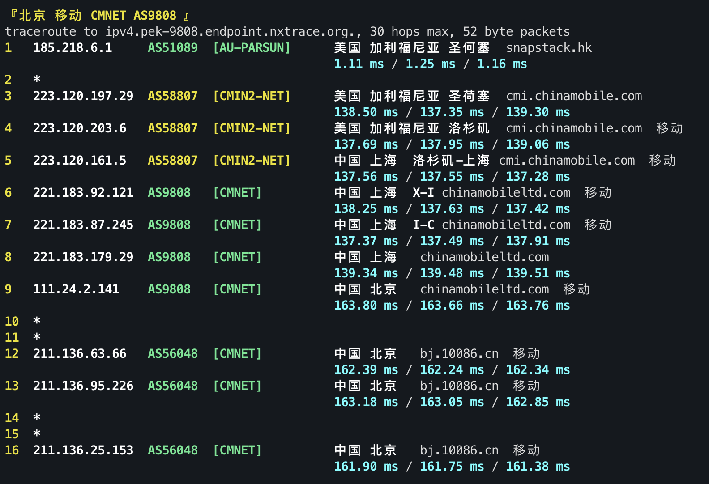Select latency 162.85 ms in hop 13
The image size is (709, 484).
pos(538,402)
